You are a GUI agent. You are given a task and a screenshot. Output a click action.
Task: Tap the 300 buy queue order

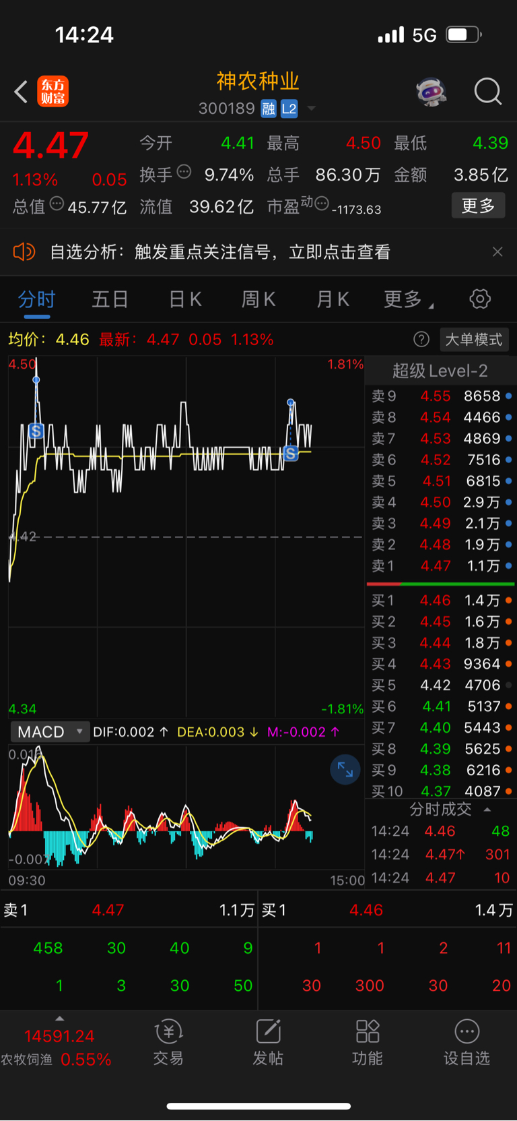(370, 986)
